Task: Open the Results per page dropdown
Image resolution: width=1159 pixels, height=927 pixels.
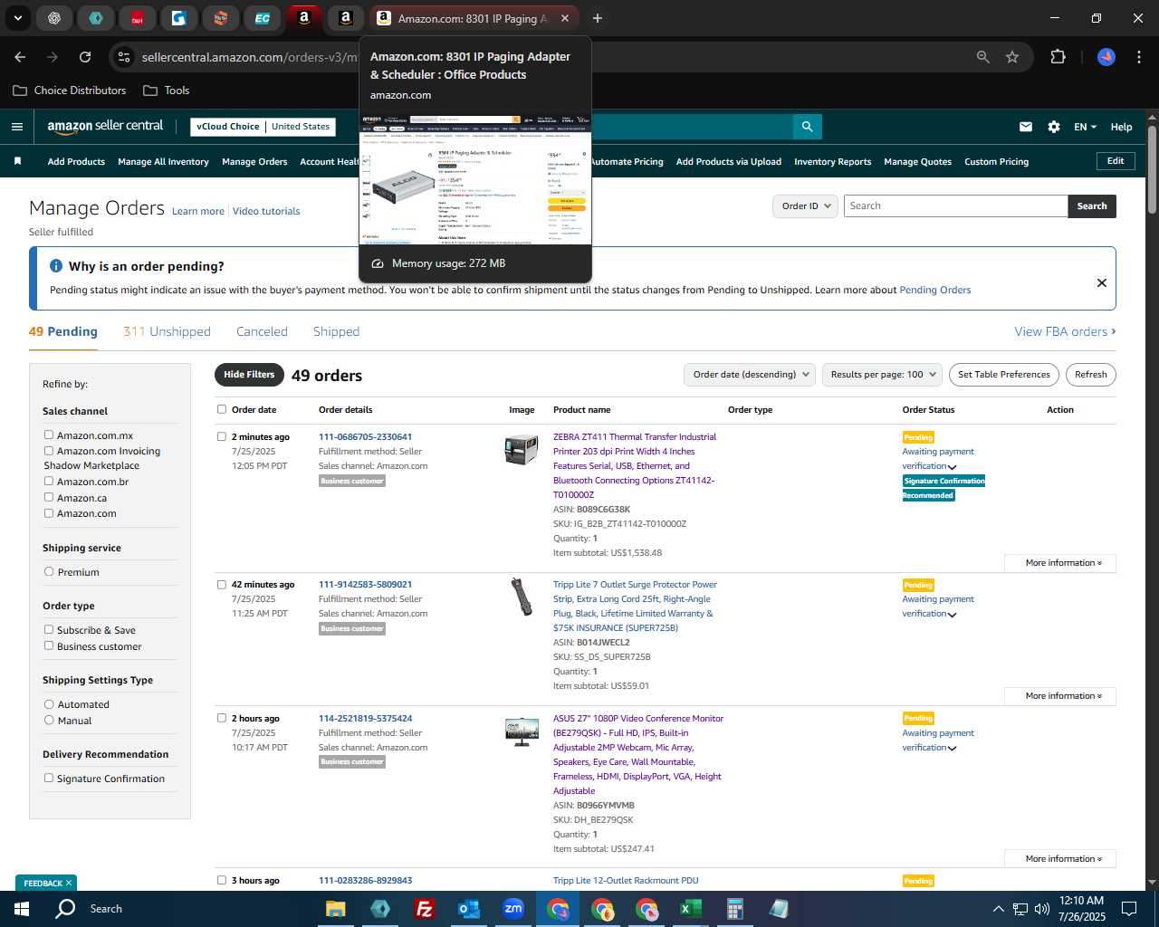Action: (883, 375)
